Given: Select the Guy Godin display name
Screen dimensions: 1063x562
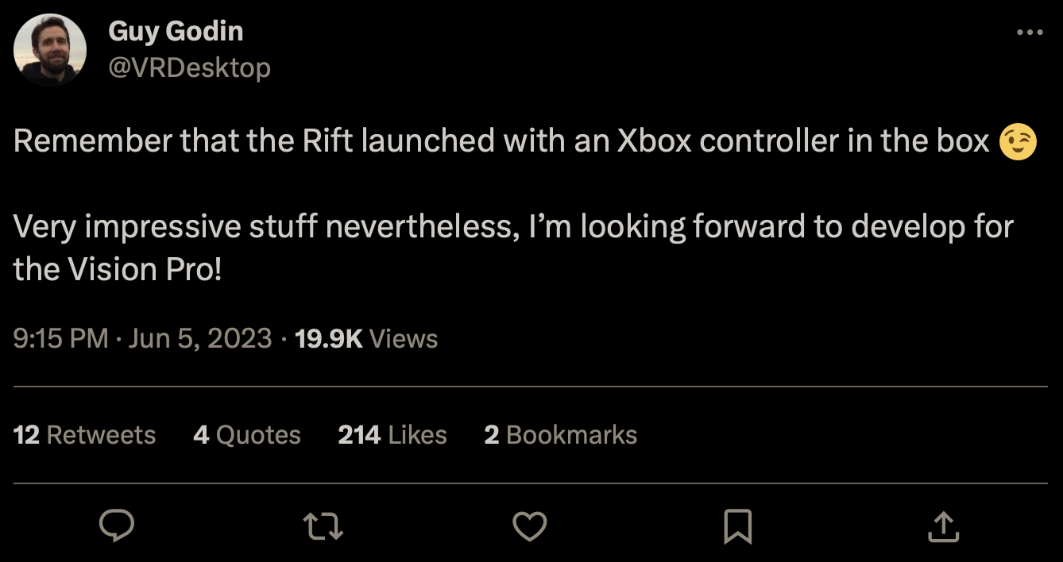Looking at the screenshot, I should tap(175, 31).
